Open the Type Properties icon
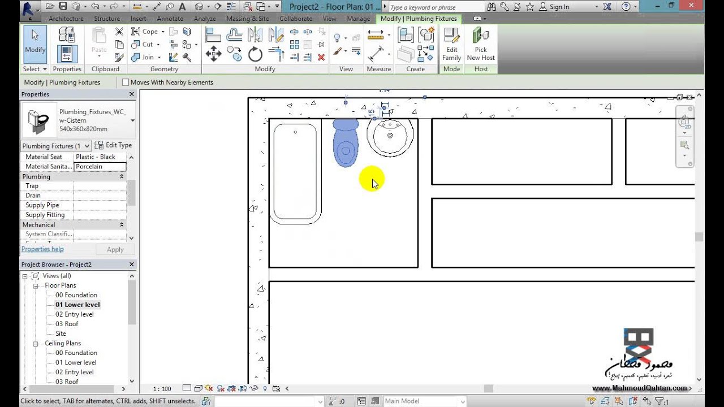 tap(67, 35)
